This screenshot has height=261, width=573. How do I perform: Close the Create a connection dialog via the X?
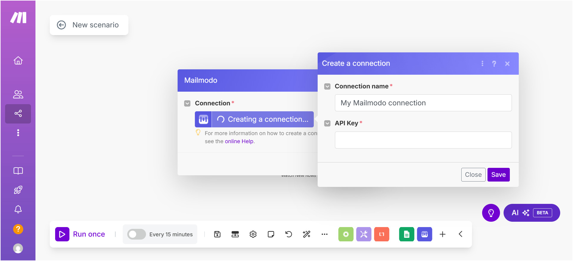(x=507, y=64)
